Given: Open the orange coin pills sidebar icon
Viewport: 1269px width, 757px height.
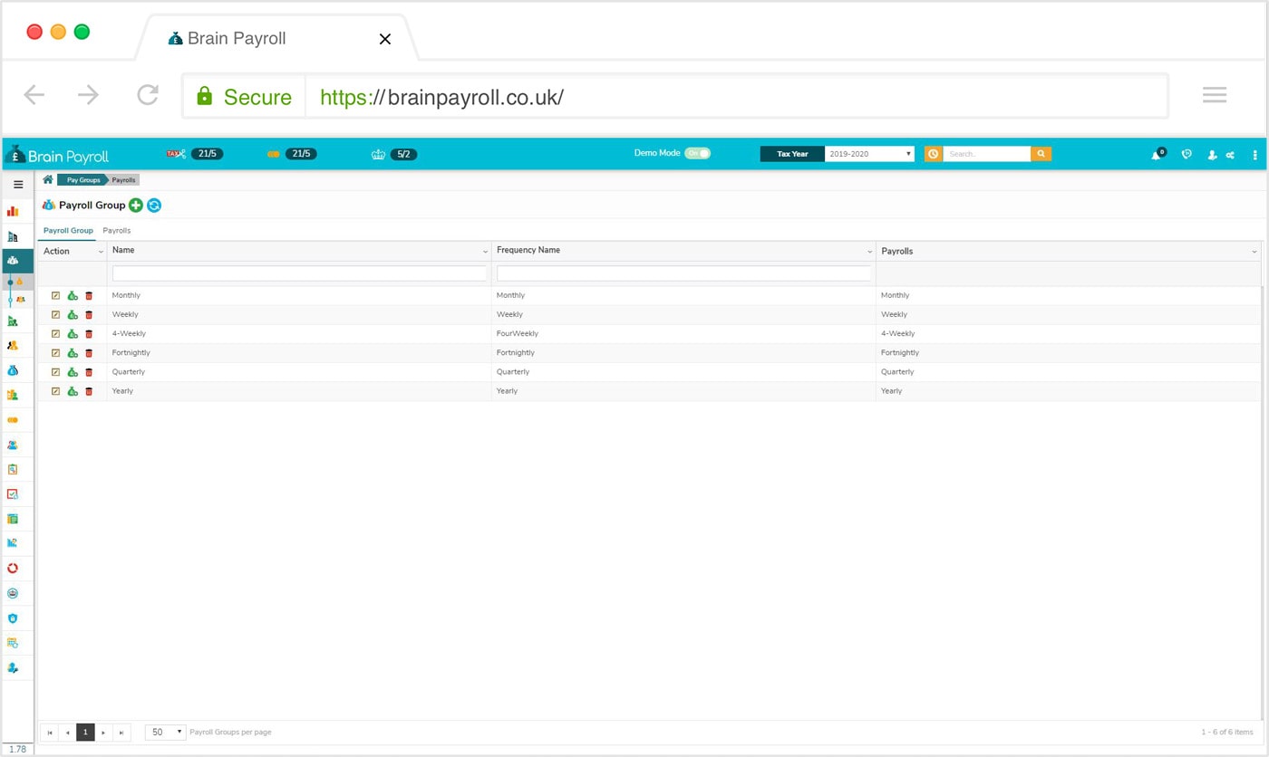Looking at the screenshot, I should point(13,420).
